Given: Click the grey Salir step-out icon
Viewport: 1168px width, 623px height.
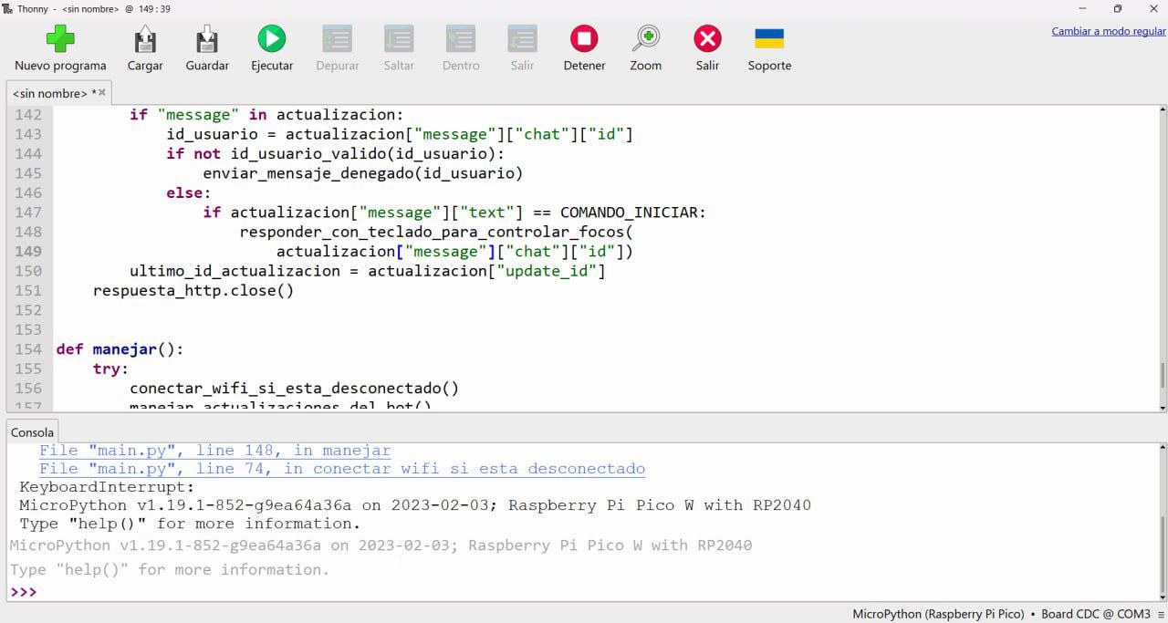Looking at the screenshot, I should tap(522, 39).
